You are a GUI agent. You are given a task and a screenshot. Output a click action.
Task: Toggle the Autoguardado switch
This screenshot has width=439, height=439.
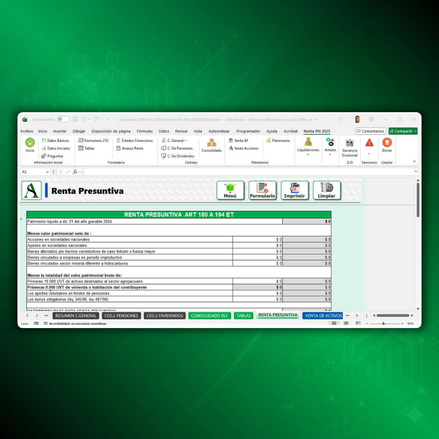pyautogui.click(x=63, y=120)
